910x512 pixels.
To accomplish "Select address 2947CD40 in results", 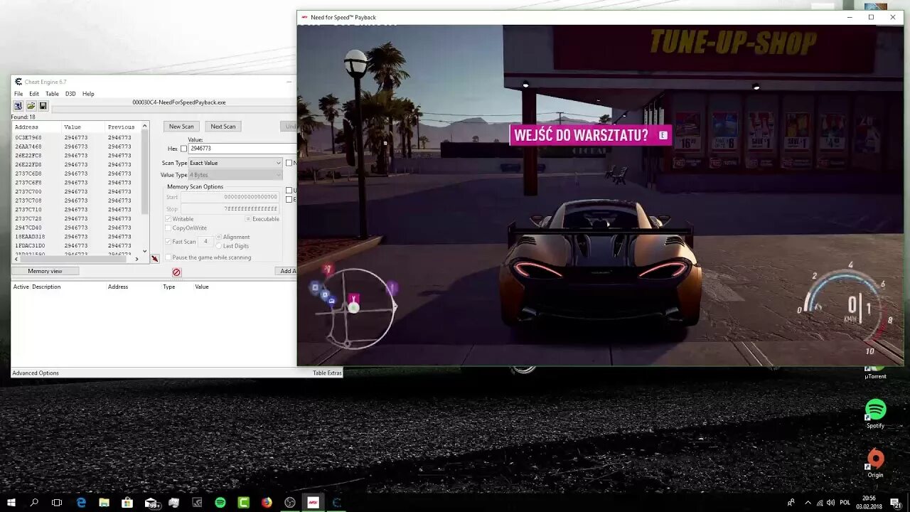I will (x=28, y=228).
